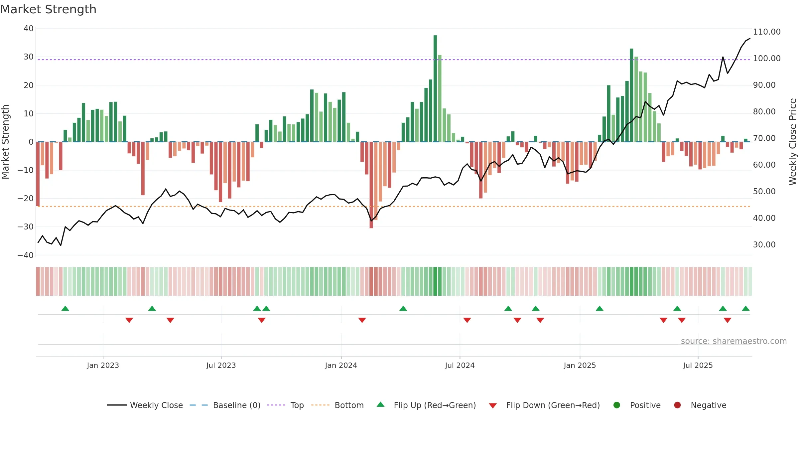
Task: Click the '110.00' price axis value
Action: [x=767, y=32]
